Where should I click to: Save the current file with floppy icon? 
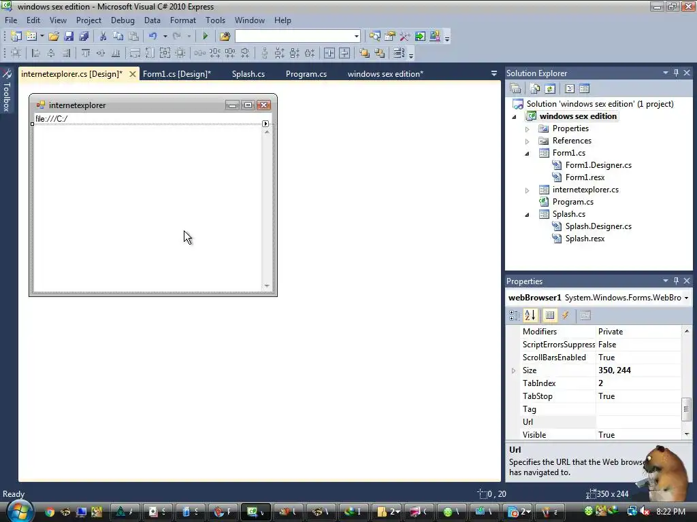point(69,37)
